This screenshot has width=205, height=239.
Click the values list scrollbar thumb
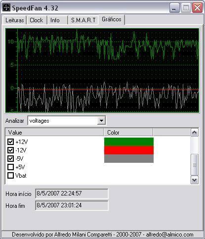(x=195, y=165)
